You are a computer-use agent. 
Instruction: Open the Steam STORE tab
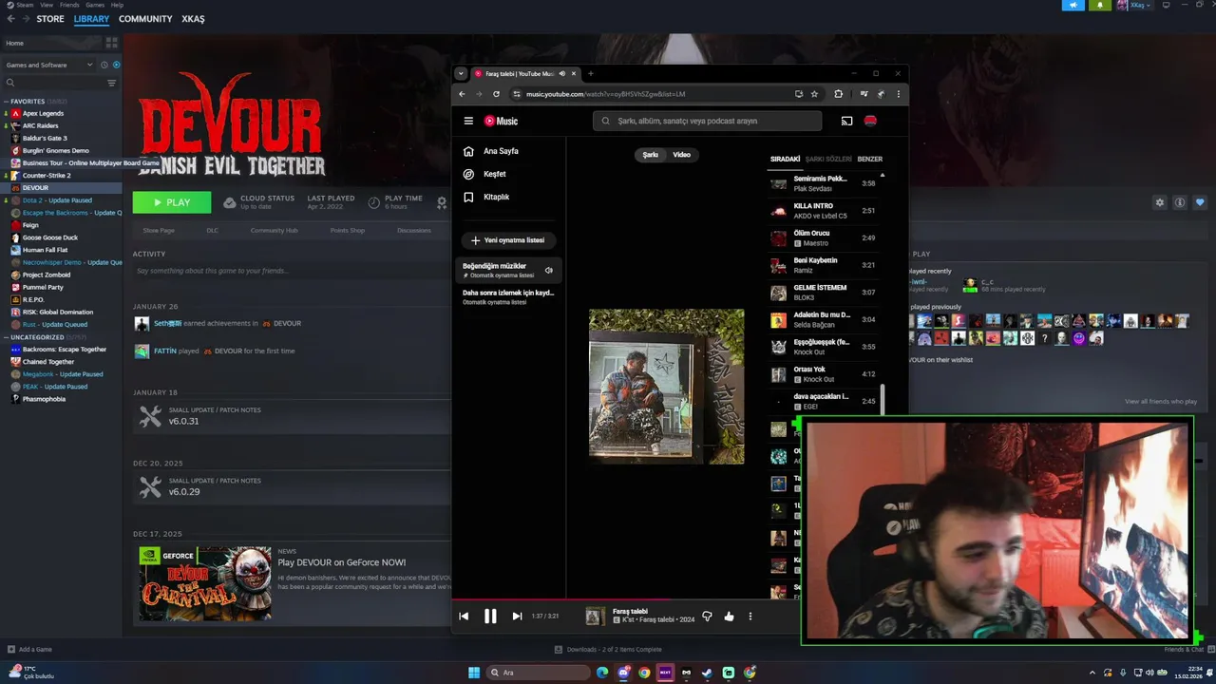[50, 19]
